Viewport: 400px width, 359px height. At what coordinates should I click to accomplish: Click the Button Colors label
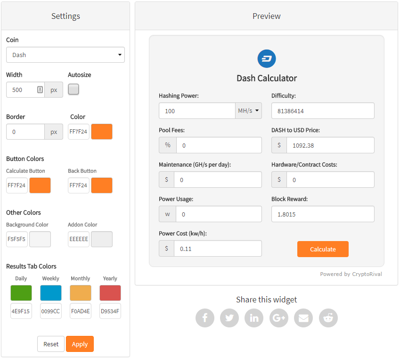click(25, 159)
